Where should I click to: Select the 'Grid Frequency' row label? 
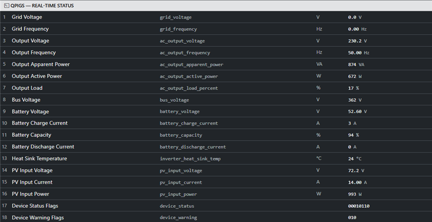tap(31, 29)
